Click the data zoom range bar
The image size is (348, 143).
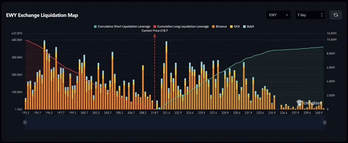tap(175, 122)
